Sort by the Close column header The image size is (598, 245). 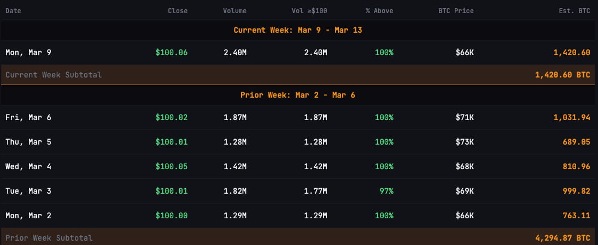pyautogui.click(x=177, y=11)
